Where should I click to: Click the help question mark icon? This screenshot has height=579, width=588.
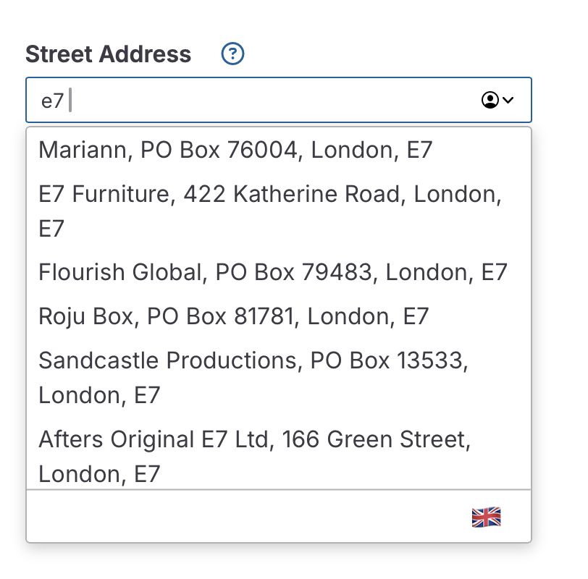tap(233, 54)
